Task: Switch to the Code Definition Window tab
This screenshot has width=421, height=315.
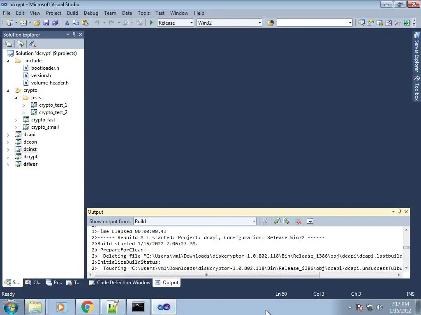Action: pos(120,282)
